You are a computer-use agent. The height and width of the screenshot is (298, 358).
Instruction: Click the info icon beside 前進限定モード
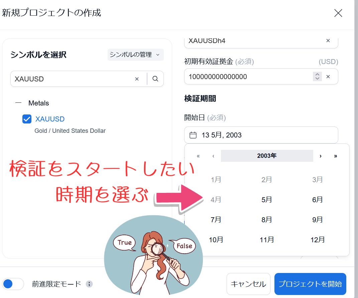(x=89, y=284)
